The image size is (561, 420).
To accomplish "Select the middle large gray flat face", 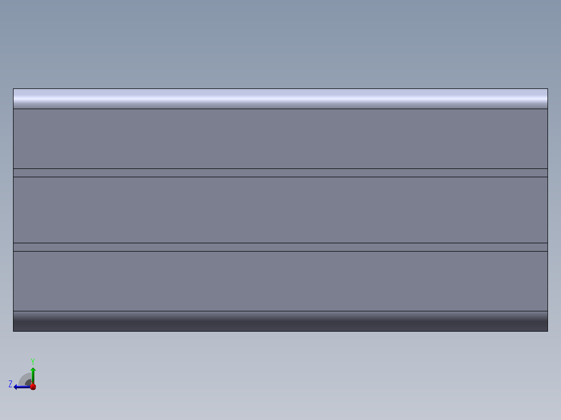I will [280, 210].
